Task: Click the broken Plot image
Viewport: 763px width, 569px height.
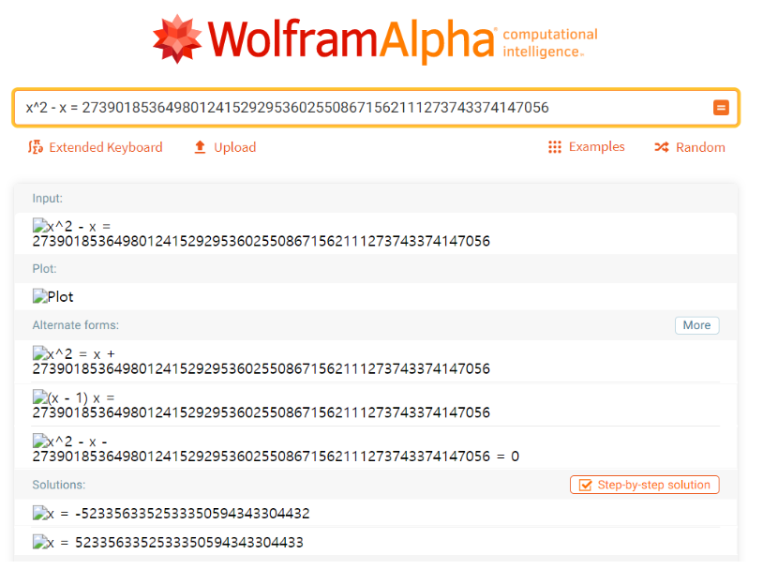Action: pyautogui.click(x=52, y=296)
